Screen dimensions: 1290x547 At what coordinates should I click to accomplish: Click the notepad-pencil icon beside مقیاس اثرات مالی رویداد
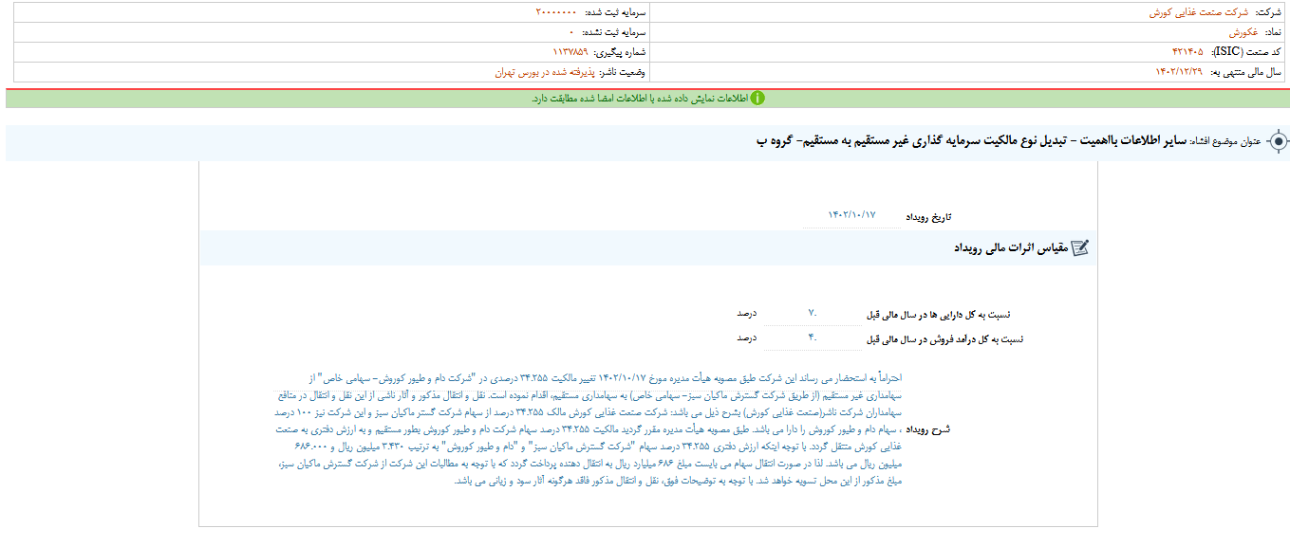(1078, 246)
